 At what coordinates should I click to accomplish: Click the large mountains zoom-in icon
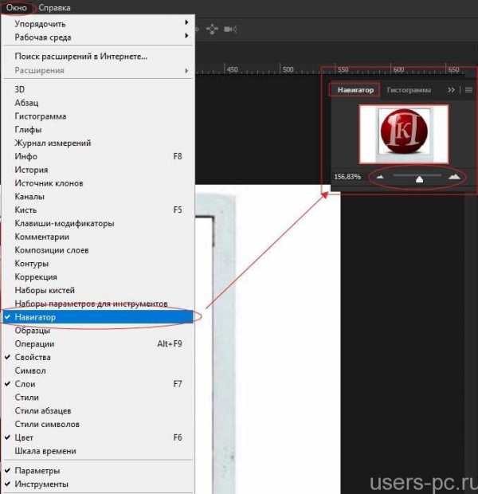[454, 176]
